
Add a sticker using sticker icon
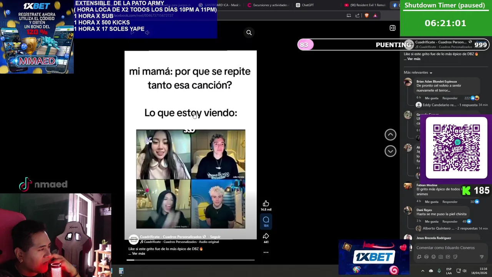tap(455, 257)
